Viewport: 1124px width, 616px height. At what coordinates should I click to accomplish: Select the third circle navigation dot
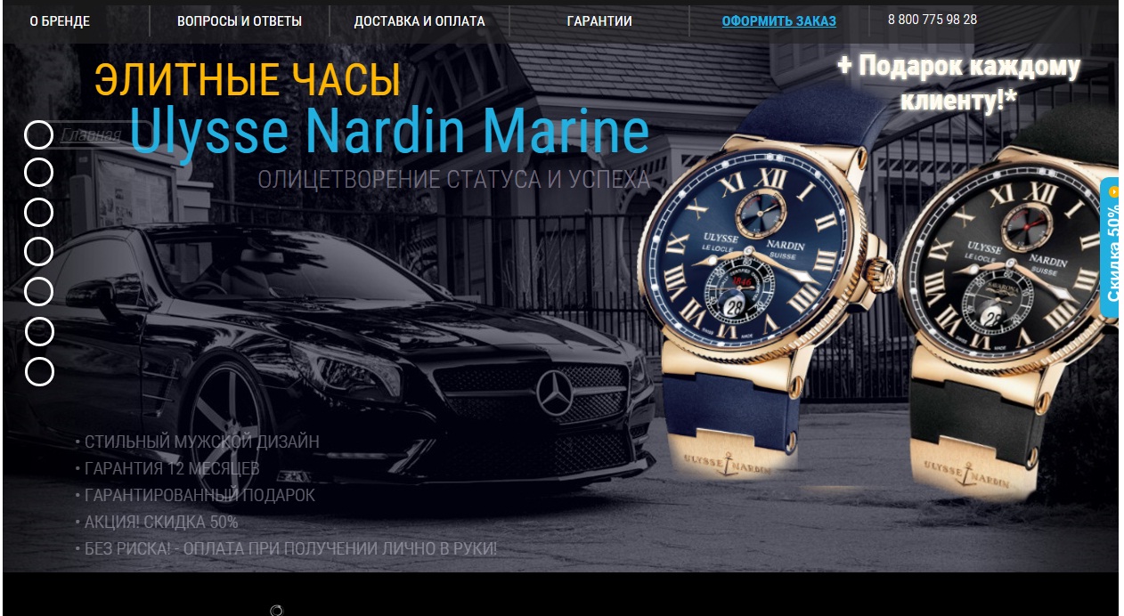38,213
